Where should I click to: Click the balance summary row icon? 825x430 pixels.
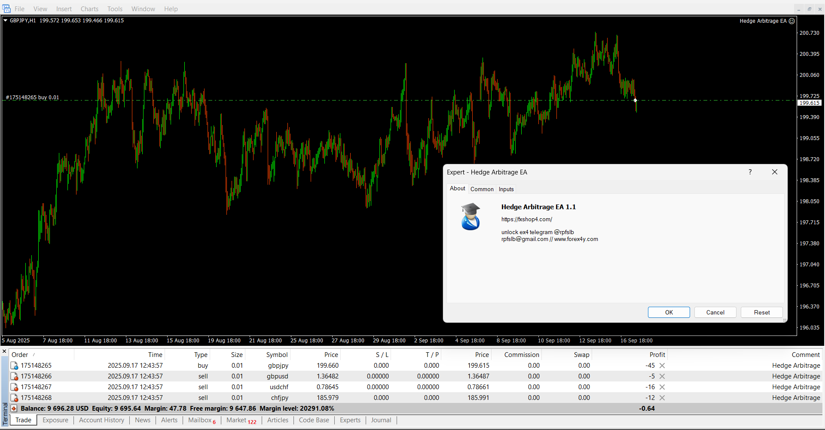coord(14,409)
